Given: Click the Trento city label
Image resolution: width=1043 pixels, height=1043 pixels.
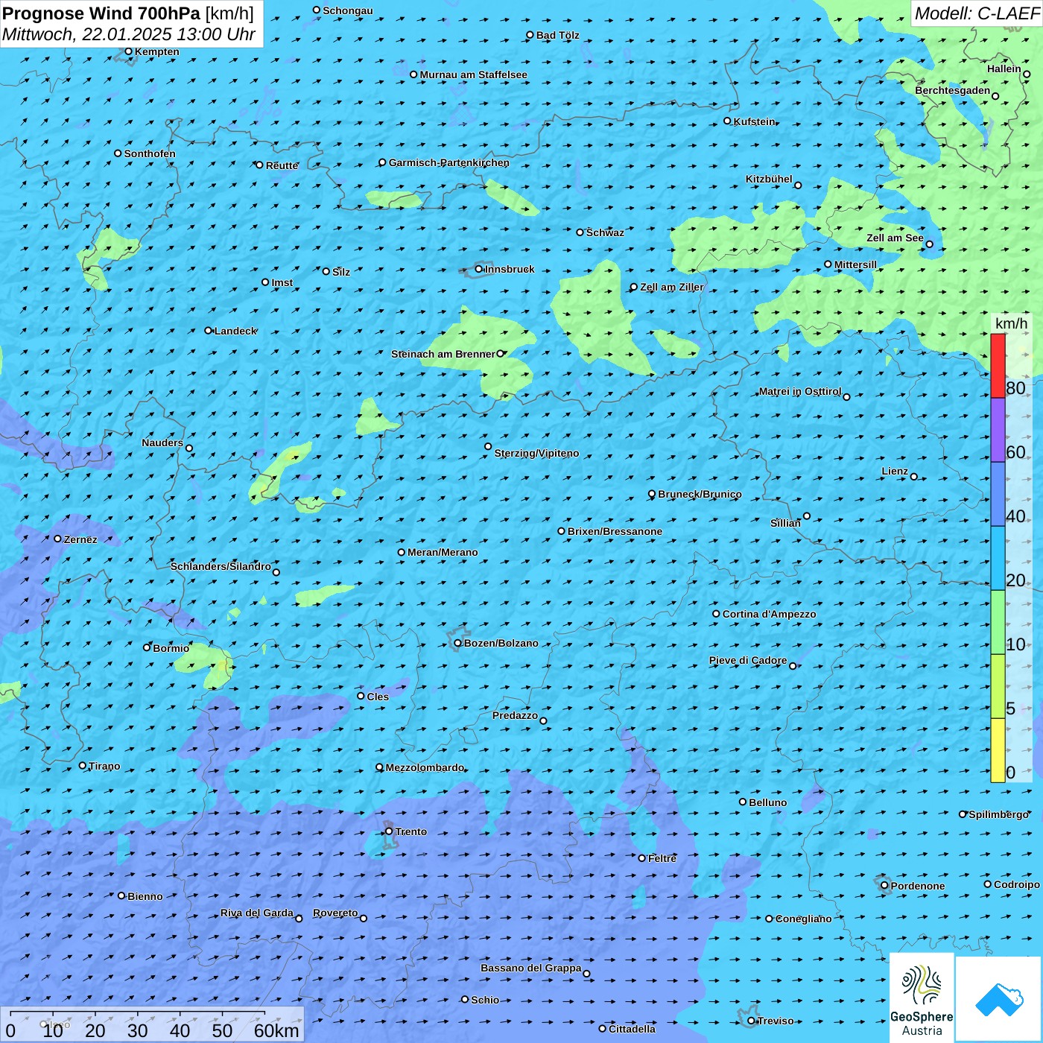Looking at the screenshot, I should pos(411,831).
